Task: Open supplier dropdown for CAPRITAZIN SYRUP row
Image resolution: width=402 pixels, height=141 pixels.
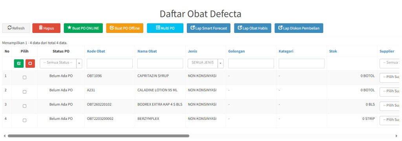Action: coord(389,78)
